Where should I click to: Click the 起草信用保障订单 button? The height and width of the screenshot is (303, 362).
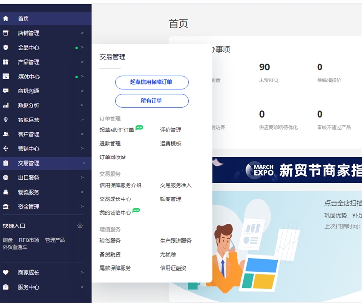coord(152,82)
